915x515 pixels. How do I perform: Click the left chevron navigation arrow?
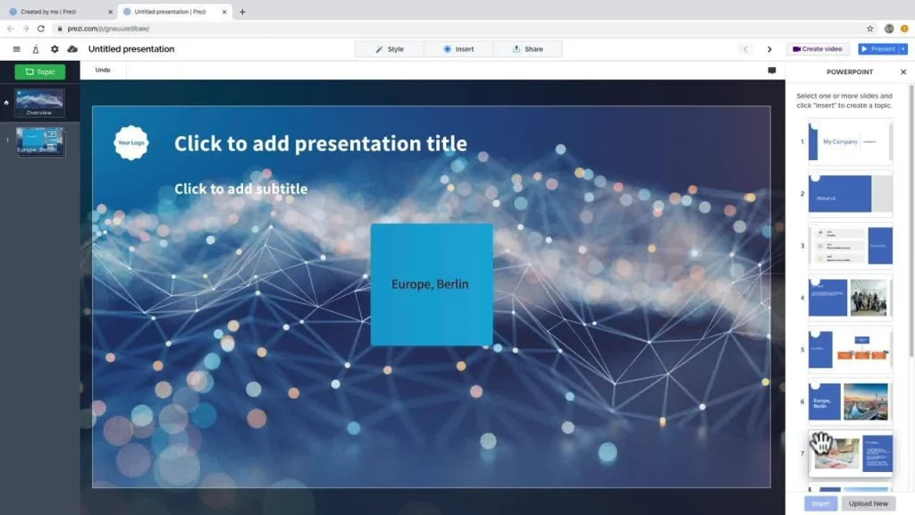[745, 49]
